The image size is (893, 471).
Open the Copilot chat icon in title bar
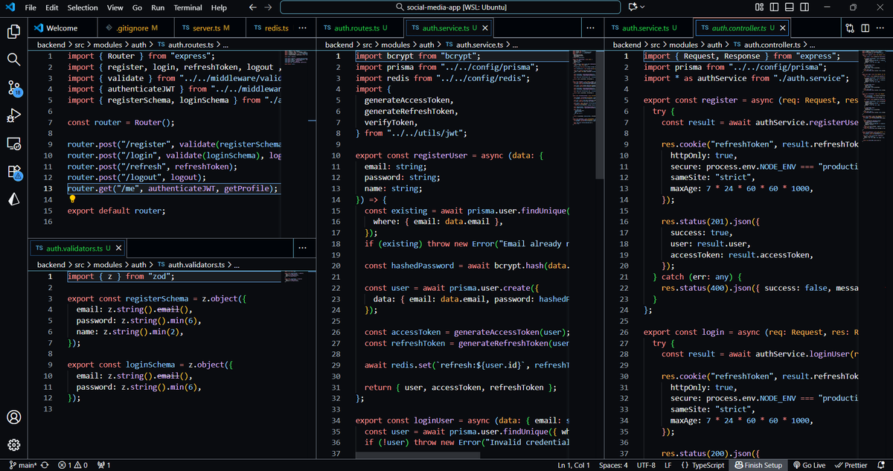(633, 7)
